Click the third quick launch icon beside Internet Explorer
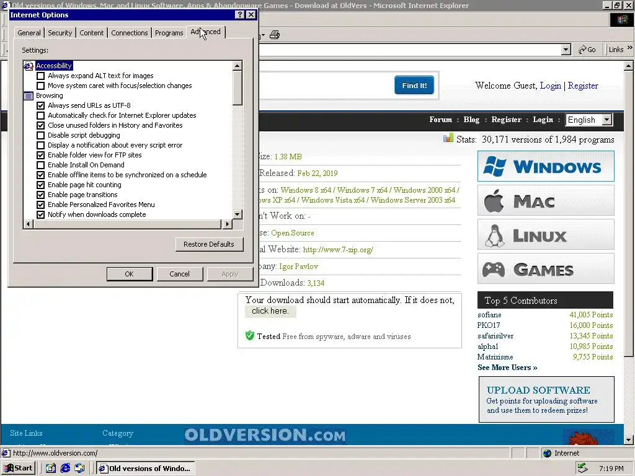This screenshot has height=476, width=635. [x=79, y=469]
